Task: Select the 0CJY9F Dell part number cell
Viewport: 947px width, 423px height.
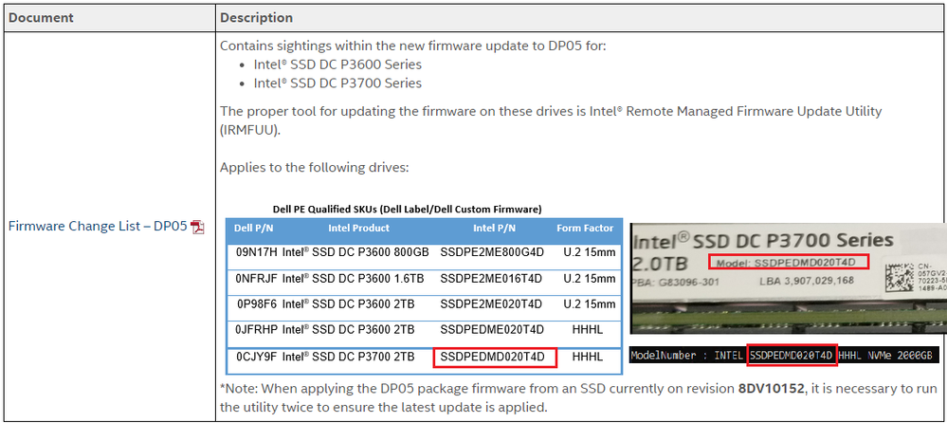Action: (254, 357)
